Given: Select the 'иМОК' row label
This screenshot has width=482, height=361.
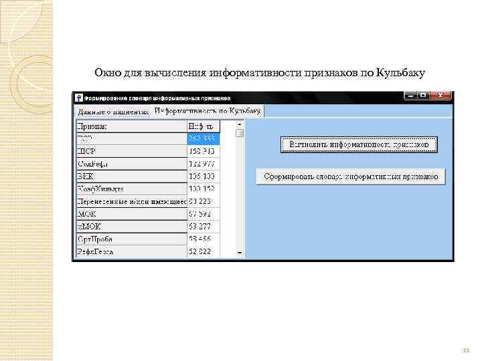Looking at the screenshot, I should (132, 227).
